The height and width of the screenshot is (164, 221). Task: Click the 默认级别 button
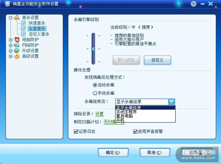126,60
